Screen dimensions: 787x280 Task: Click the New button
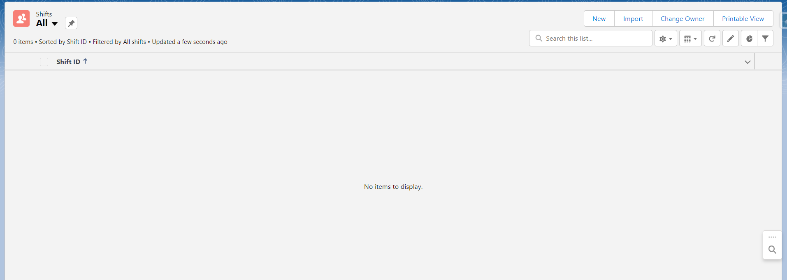(599, 19)
